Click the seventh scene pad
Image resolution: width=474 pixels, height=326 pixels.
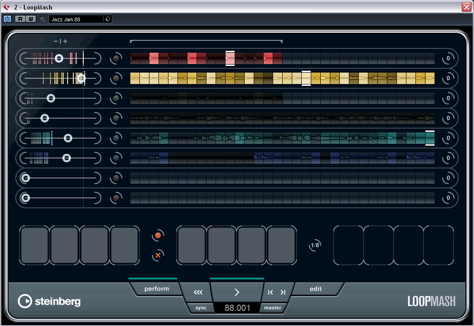pos(251,245)
